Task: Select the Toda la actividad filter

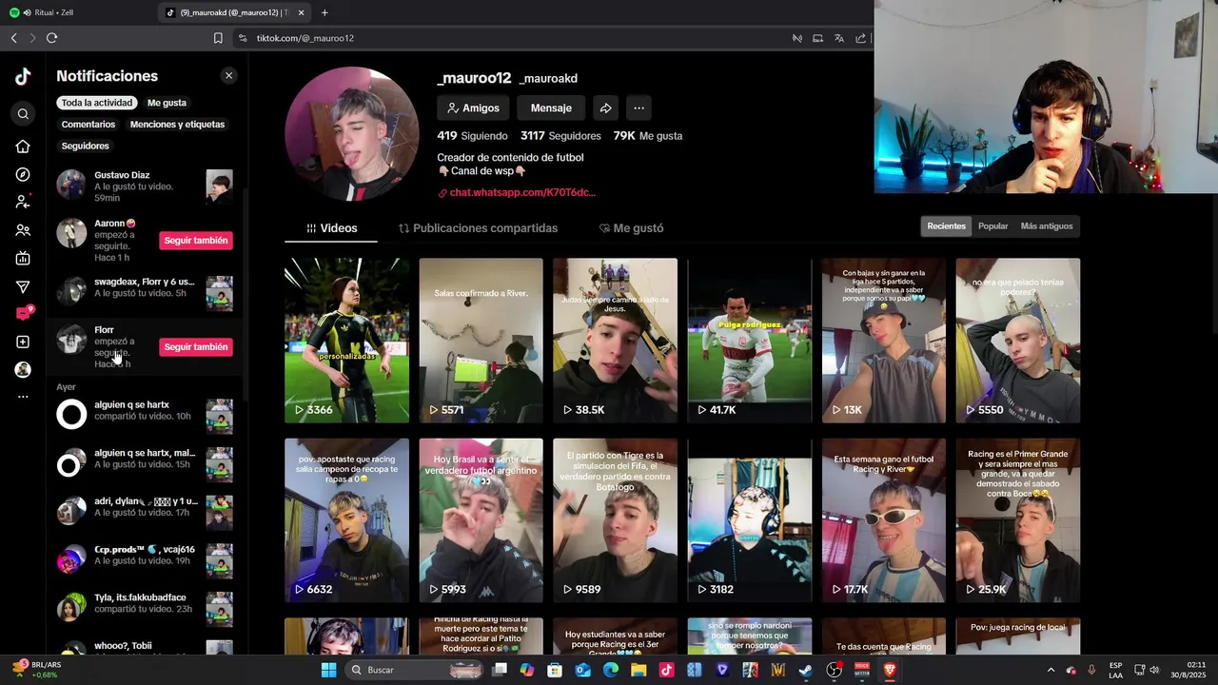Action: (x=97, y=103)
